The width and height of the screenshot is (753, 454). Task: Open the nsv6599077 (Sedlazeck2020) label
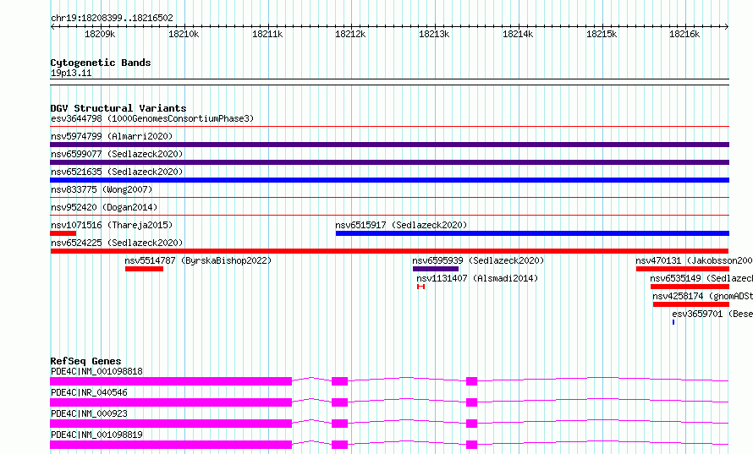117,154
